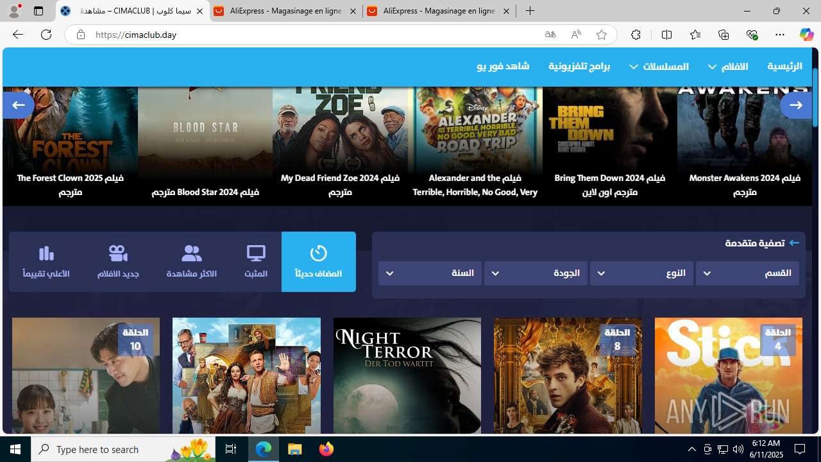Open Edge Settings and more menu
Viewport: 821px width, 462px height.
click(780, 35)
